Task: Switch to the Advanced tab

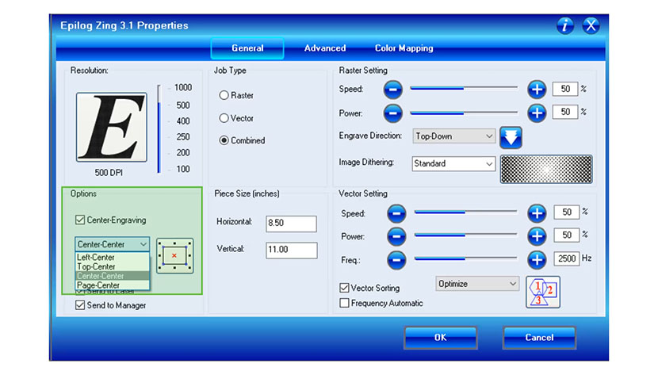Action: pos(325,48)
